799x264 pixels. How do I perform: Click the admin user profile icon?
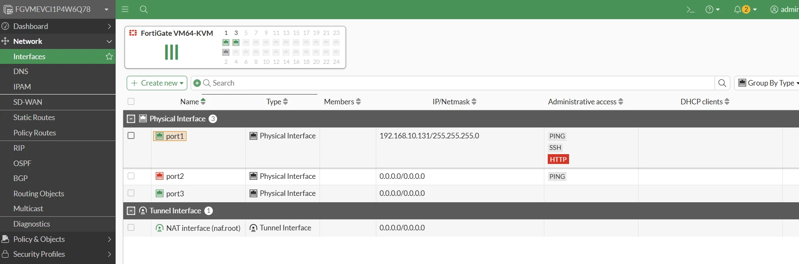coord(774,9)
